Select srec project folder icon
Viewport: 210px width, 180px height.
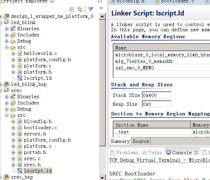[x=7, y=90]
